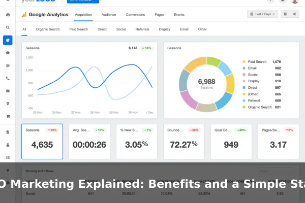
Task: Select the Email channel filter
Action: click(184, 29)
